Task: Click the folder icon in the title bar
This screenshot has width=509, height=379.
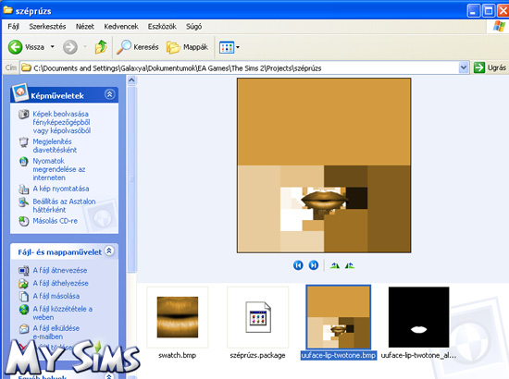Action: point(7,10)
